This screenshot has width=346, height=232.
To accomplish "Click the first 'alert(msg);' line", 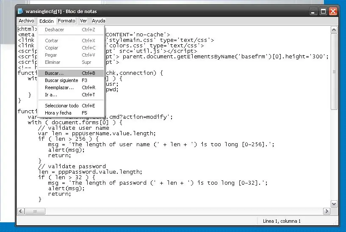I will pos(66,150).
